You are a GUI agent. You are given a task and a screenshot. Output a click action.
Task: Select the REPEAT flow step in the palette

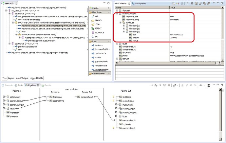pyautogui.click(x=97, y=28)
